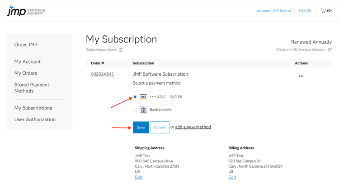Image resolution: width=339 pixels, height=183 pixels.
Task: Select the Visa 4242 radio button
Action: coord(135,97)
